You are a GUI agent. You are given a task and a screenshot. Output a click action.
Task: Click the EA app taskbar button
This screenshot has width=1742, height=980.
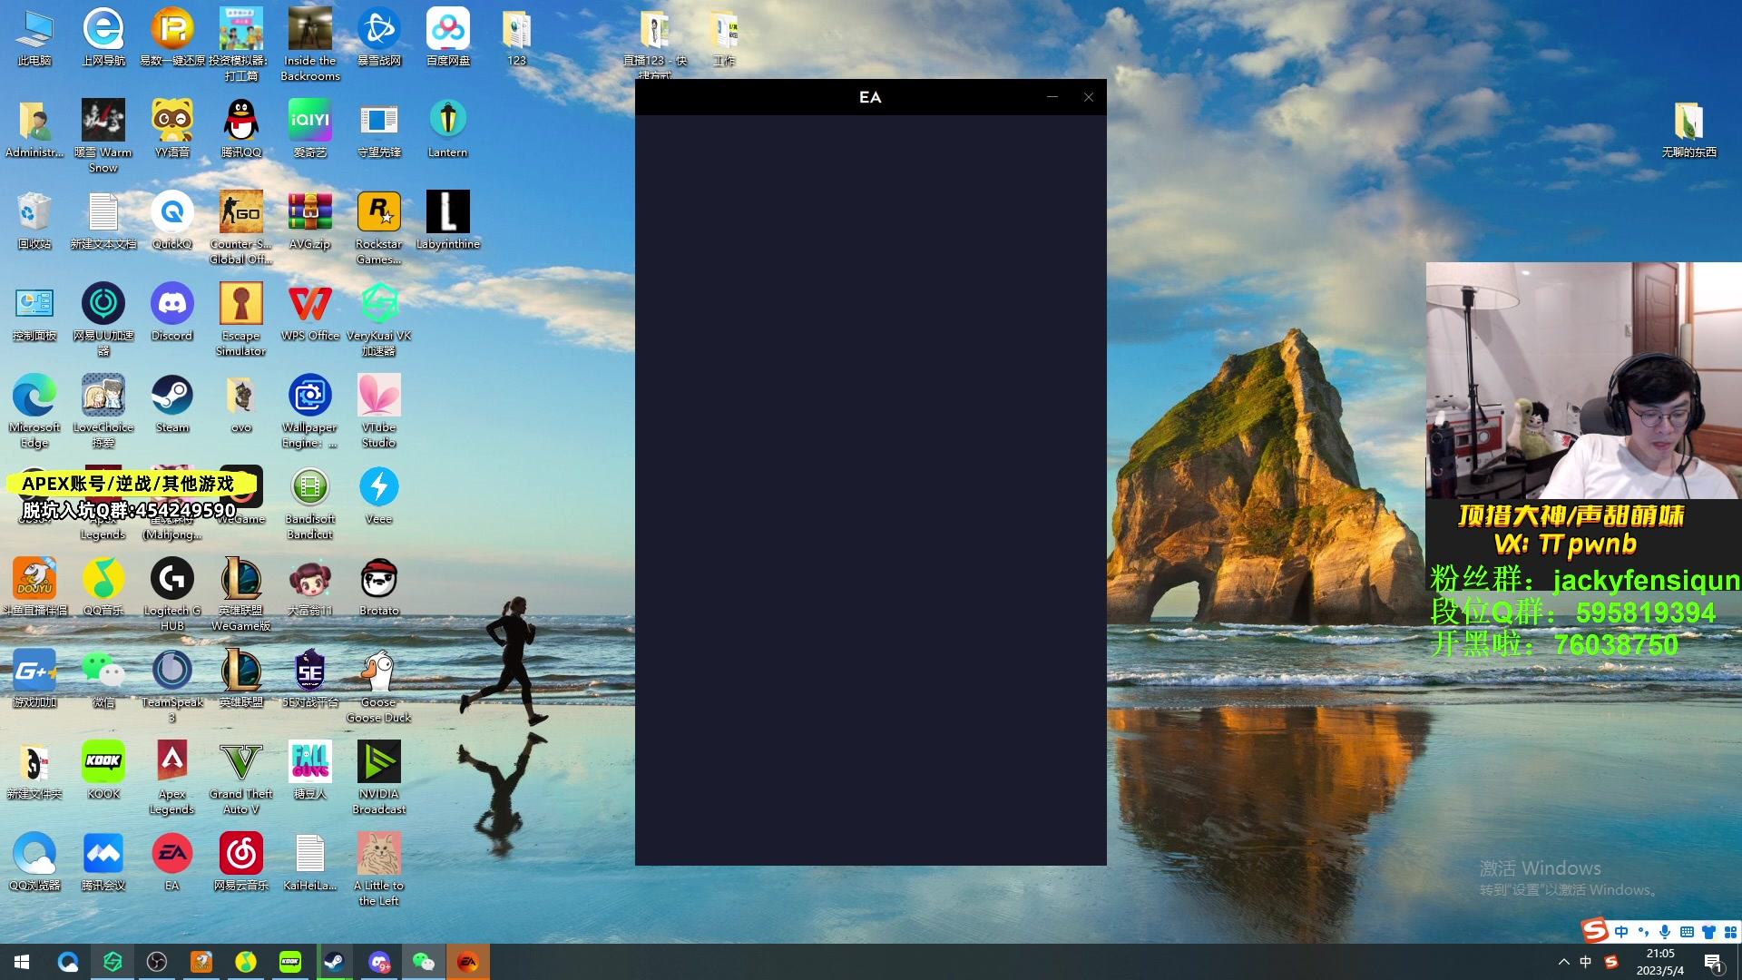coord(467,962)
